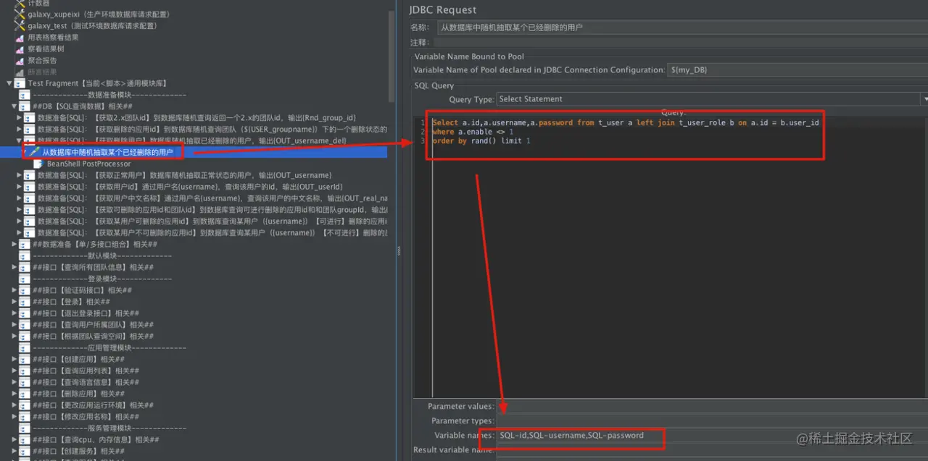The image size is (928, 461).
Task: Select 获取删除的应用id SQL tree row
Action: pos(212,129)
